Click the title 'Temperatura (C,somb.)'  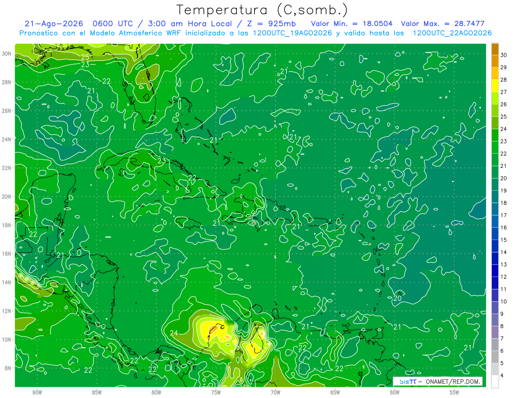[x=262, y=10]
